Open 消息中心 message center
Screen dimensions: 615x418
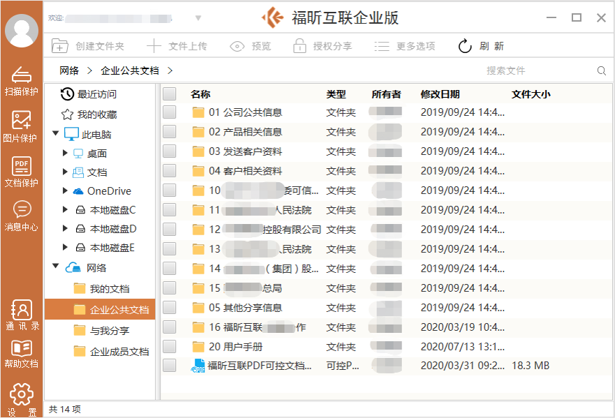point(21,216)
